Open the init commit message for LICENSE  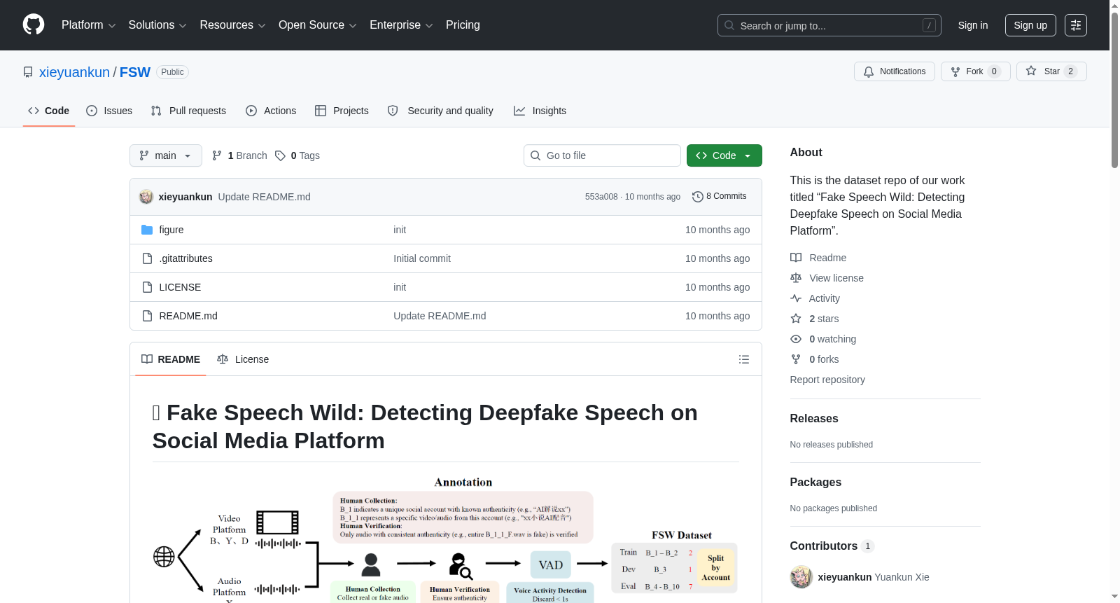(x=400, y=287)
